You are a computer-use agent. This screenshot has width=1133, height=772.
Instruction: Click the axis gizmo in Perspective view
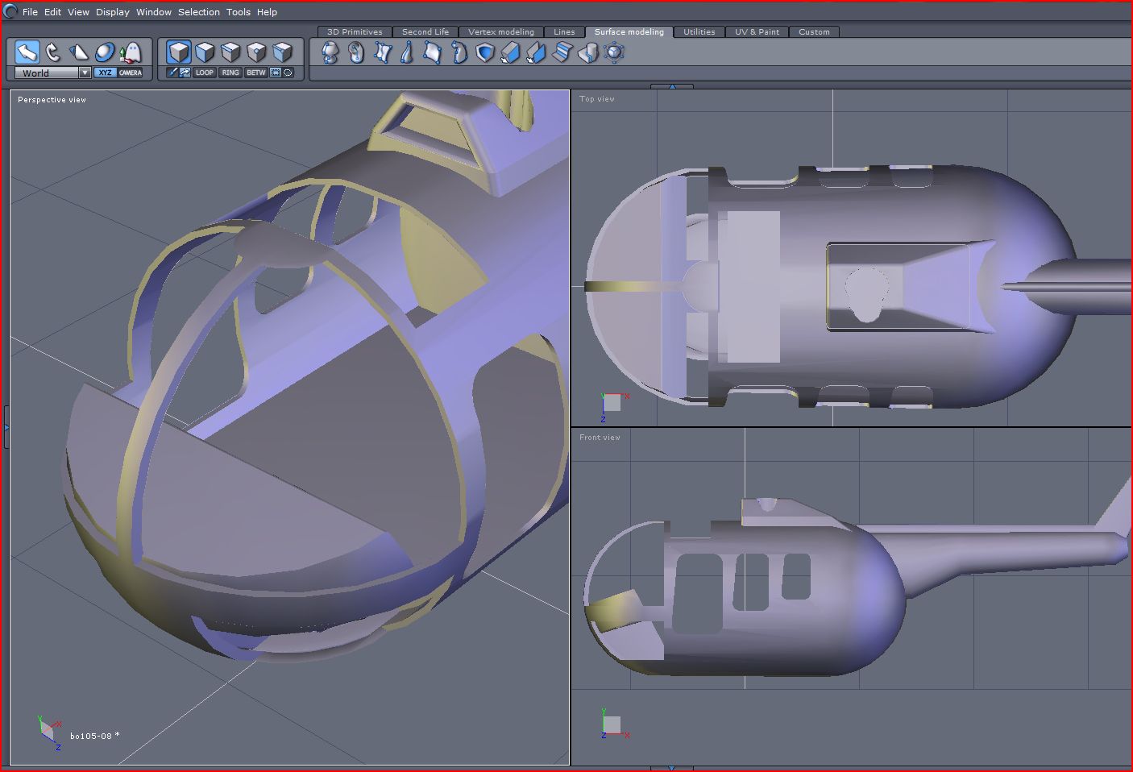[x=49, y=732]
